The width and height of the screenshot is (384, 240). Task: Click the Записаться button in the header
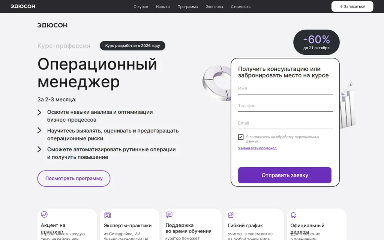(x=352, y=6)
